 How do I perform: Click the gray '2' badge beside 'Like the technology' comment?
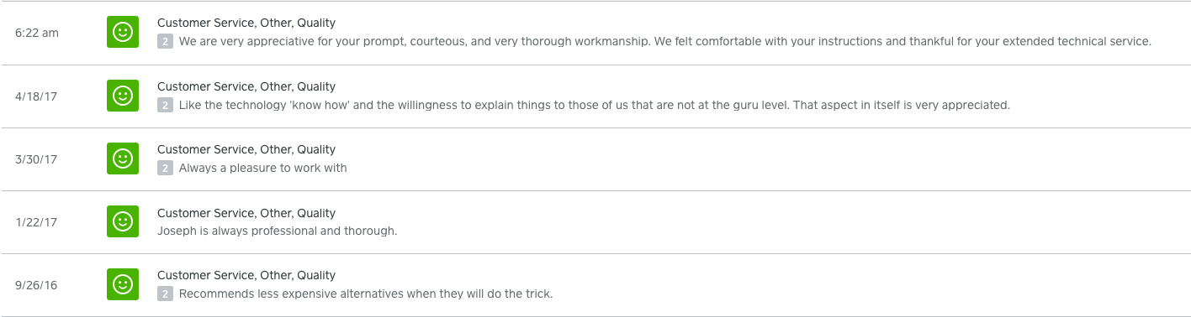coord(165,105)
